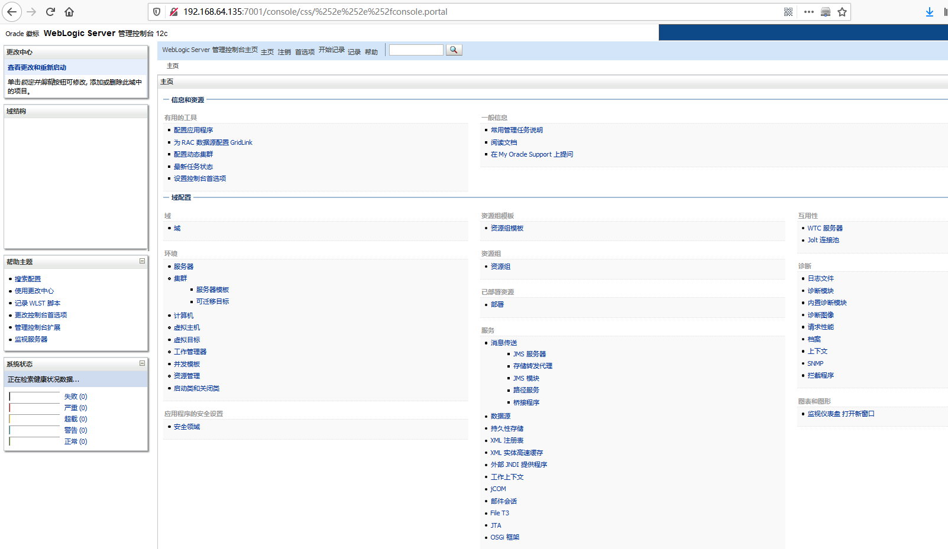The width and height of the screenshot is (948, 549).
Task: Click 资源组模板 link in list
Action: 507,228
